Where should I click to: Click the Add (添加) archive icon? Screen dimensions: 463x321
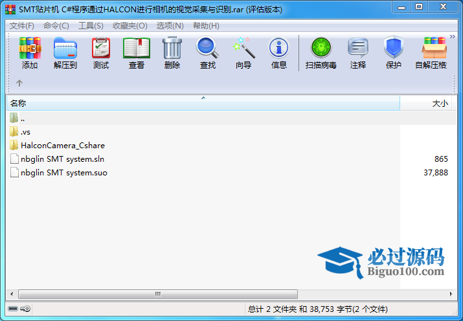point(30,48)
